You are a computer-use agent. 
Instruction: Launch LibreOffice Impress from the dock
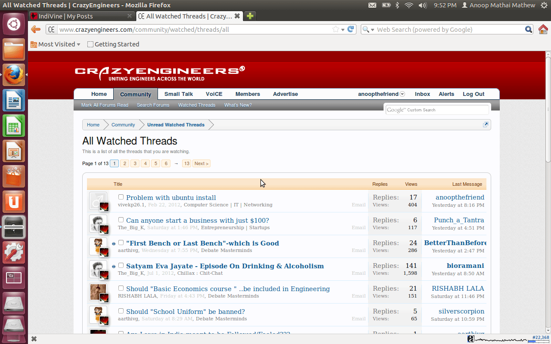(x=14, y=151)
